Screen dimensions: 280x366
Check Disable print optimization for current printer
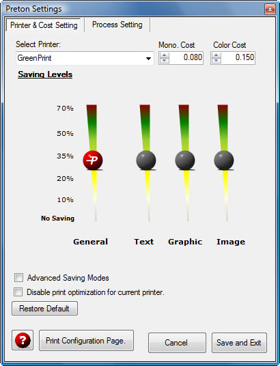(18, 292)
